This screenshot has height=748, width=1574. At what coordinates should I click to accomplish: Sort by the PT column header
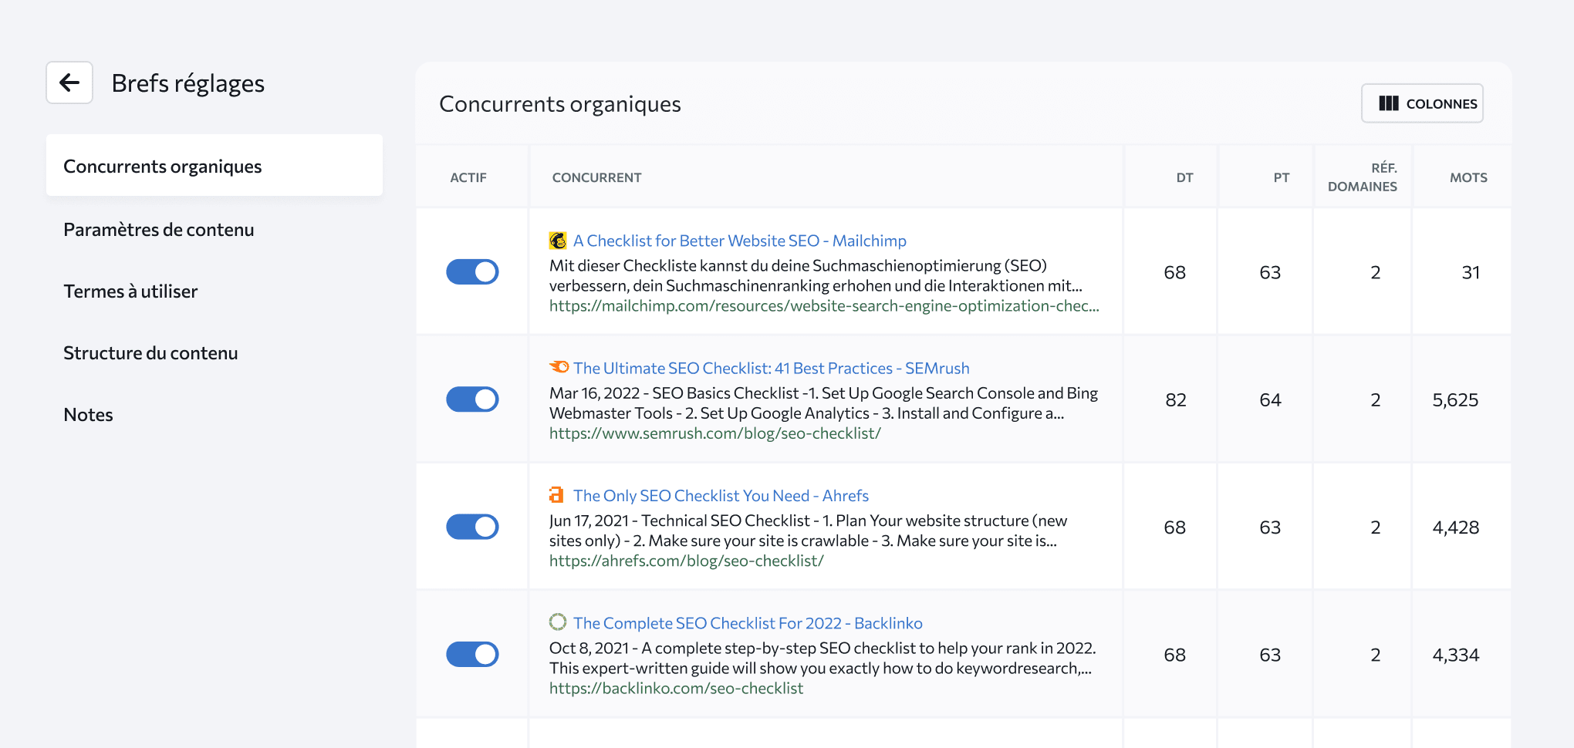click(1281, 177)
